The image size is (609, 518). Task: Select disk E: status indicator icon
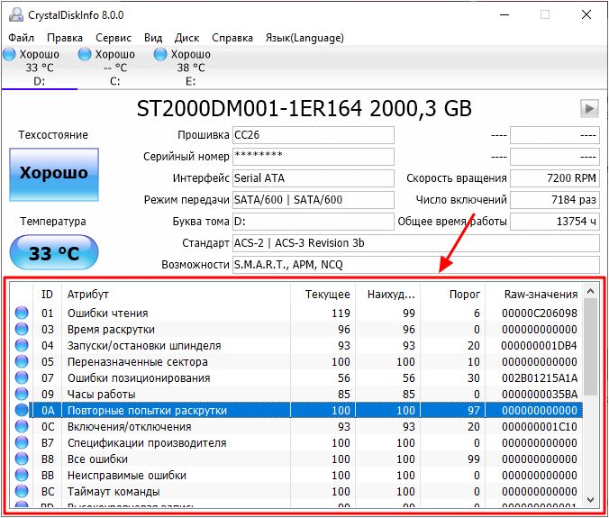pos(160,54)
